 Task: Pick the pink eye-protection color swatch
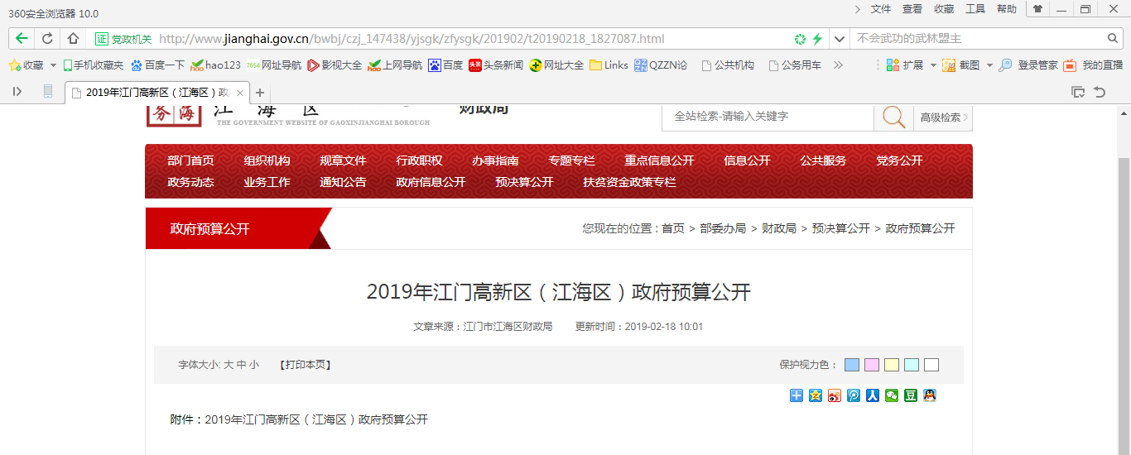(x=872, y=365)
